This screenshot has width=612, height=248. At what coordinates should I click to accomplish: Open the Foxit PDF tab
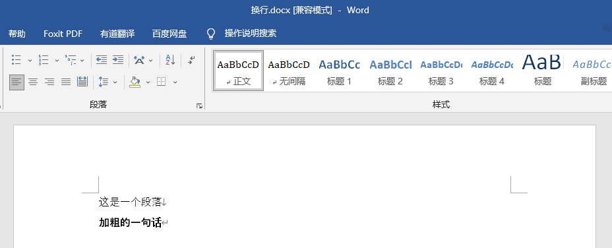click(63, 34)
